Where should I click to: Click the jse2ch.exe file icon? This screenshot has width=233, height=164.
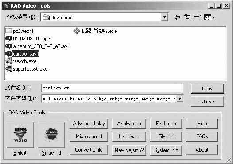coord(8,61)
